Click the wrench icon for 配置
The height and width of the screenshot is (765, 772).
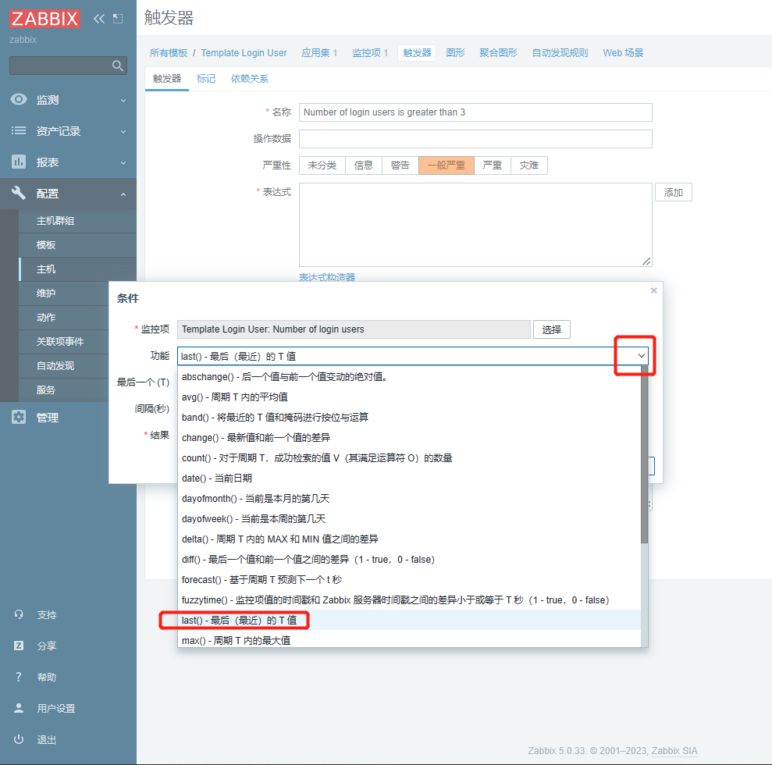pos(19,193)
